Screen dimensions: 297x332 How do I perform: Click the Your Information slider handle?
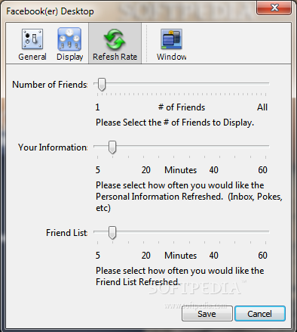[x=112, y=147]
